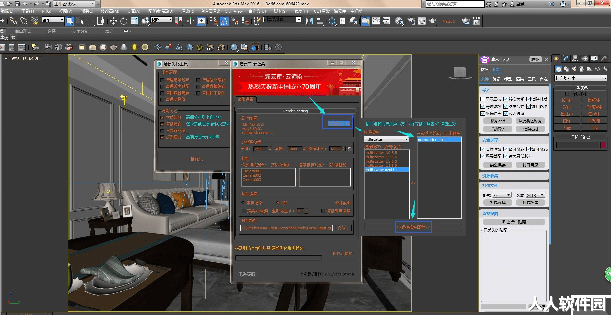611x315 pixels.
Task: Enable 渲染AO通道 checkbox
Action: 243,211
